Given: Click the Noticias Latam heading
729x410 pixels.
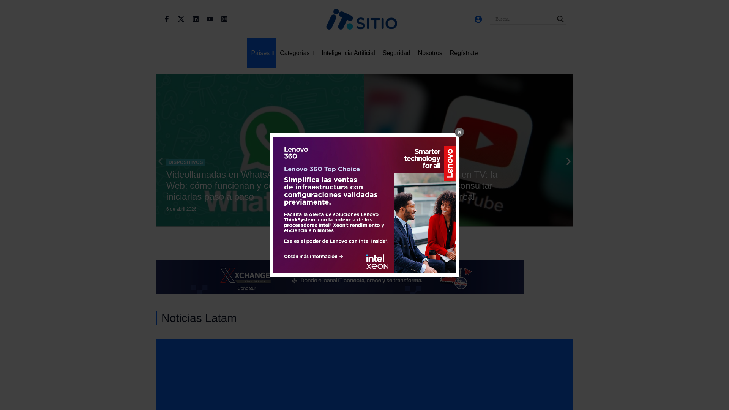Looking at the screenshot, I should pyautogui.click(x=199, y=318).
